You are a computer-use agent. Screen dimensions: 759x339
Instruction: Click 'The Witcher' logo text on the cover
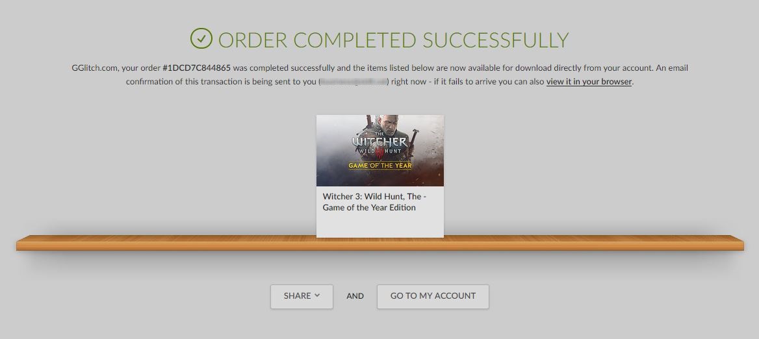(380, 141)
